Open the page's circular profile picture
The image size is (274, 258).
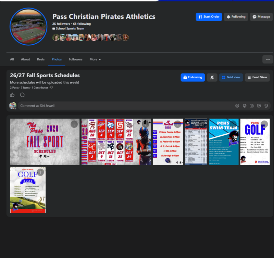pyautogui.click(x=28, y=26)
